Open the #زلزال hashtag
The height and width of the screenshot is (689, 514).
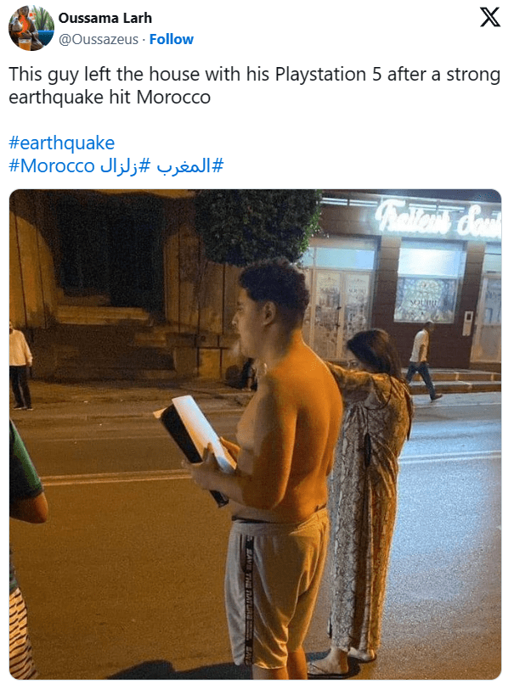pyautogui.click(x=126, y=166)
